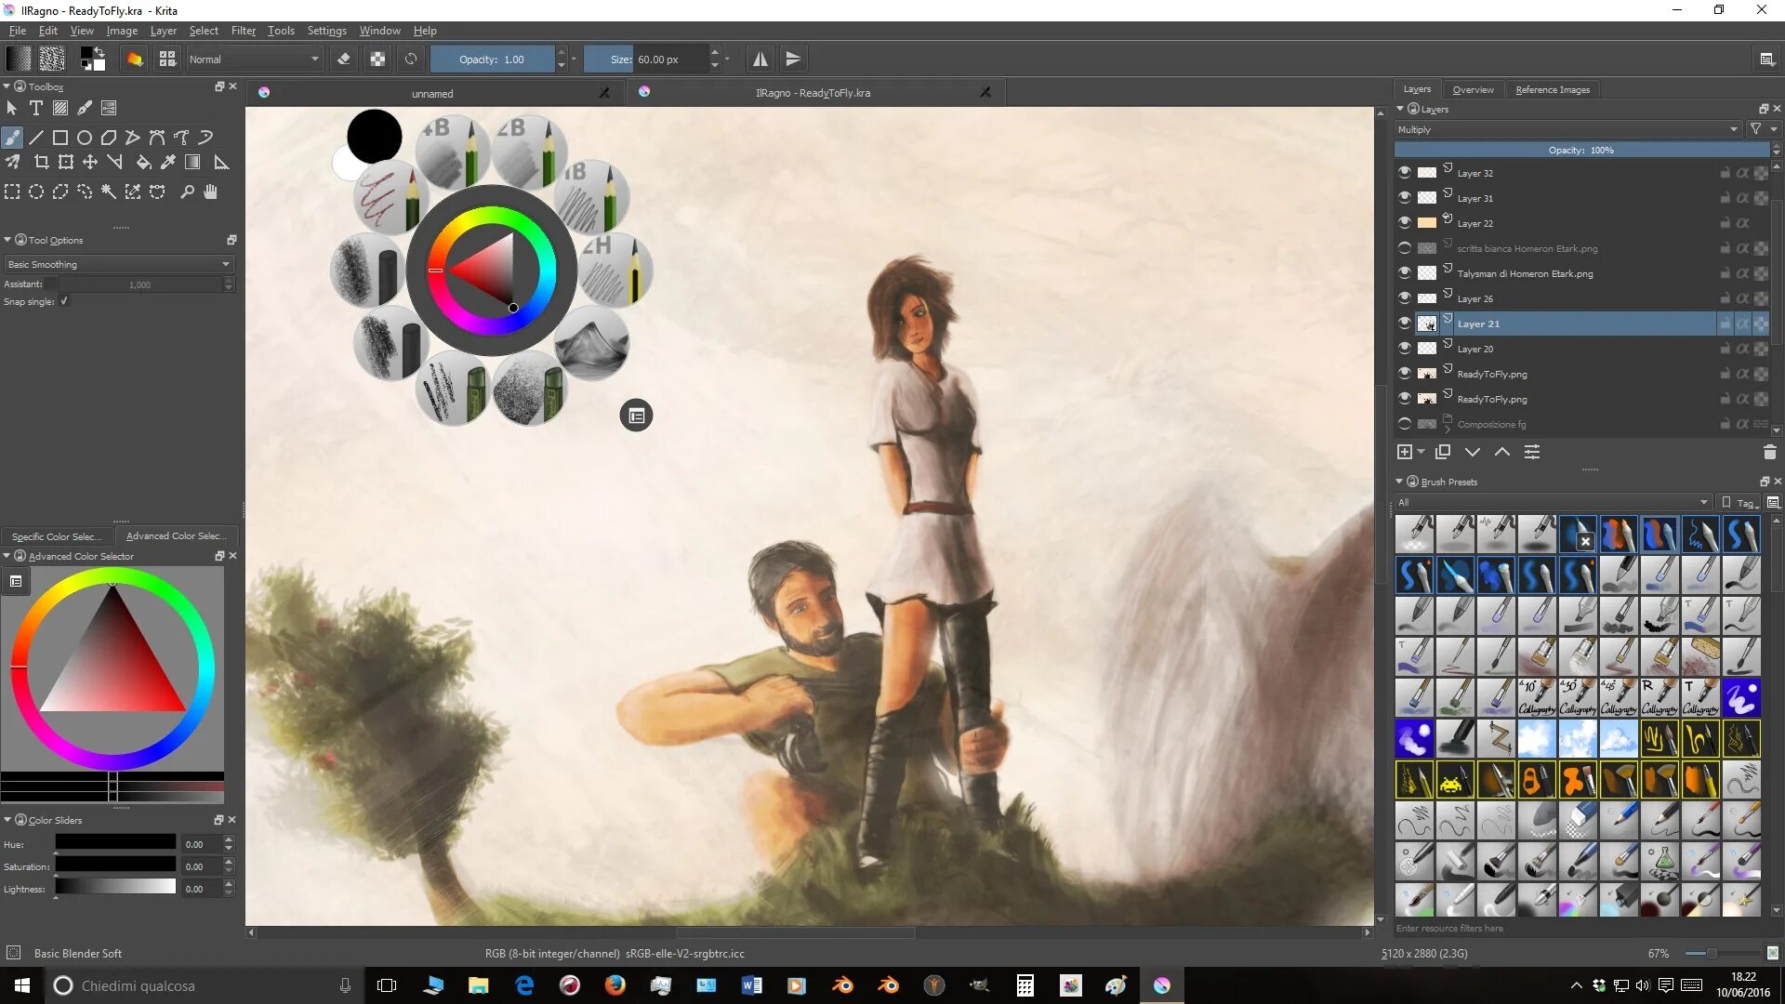Delete layer using trash icon

pos(1769,453)
